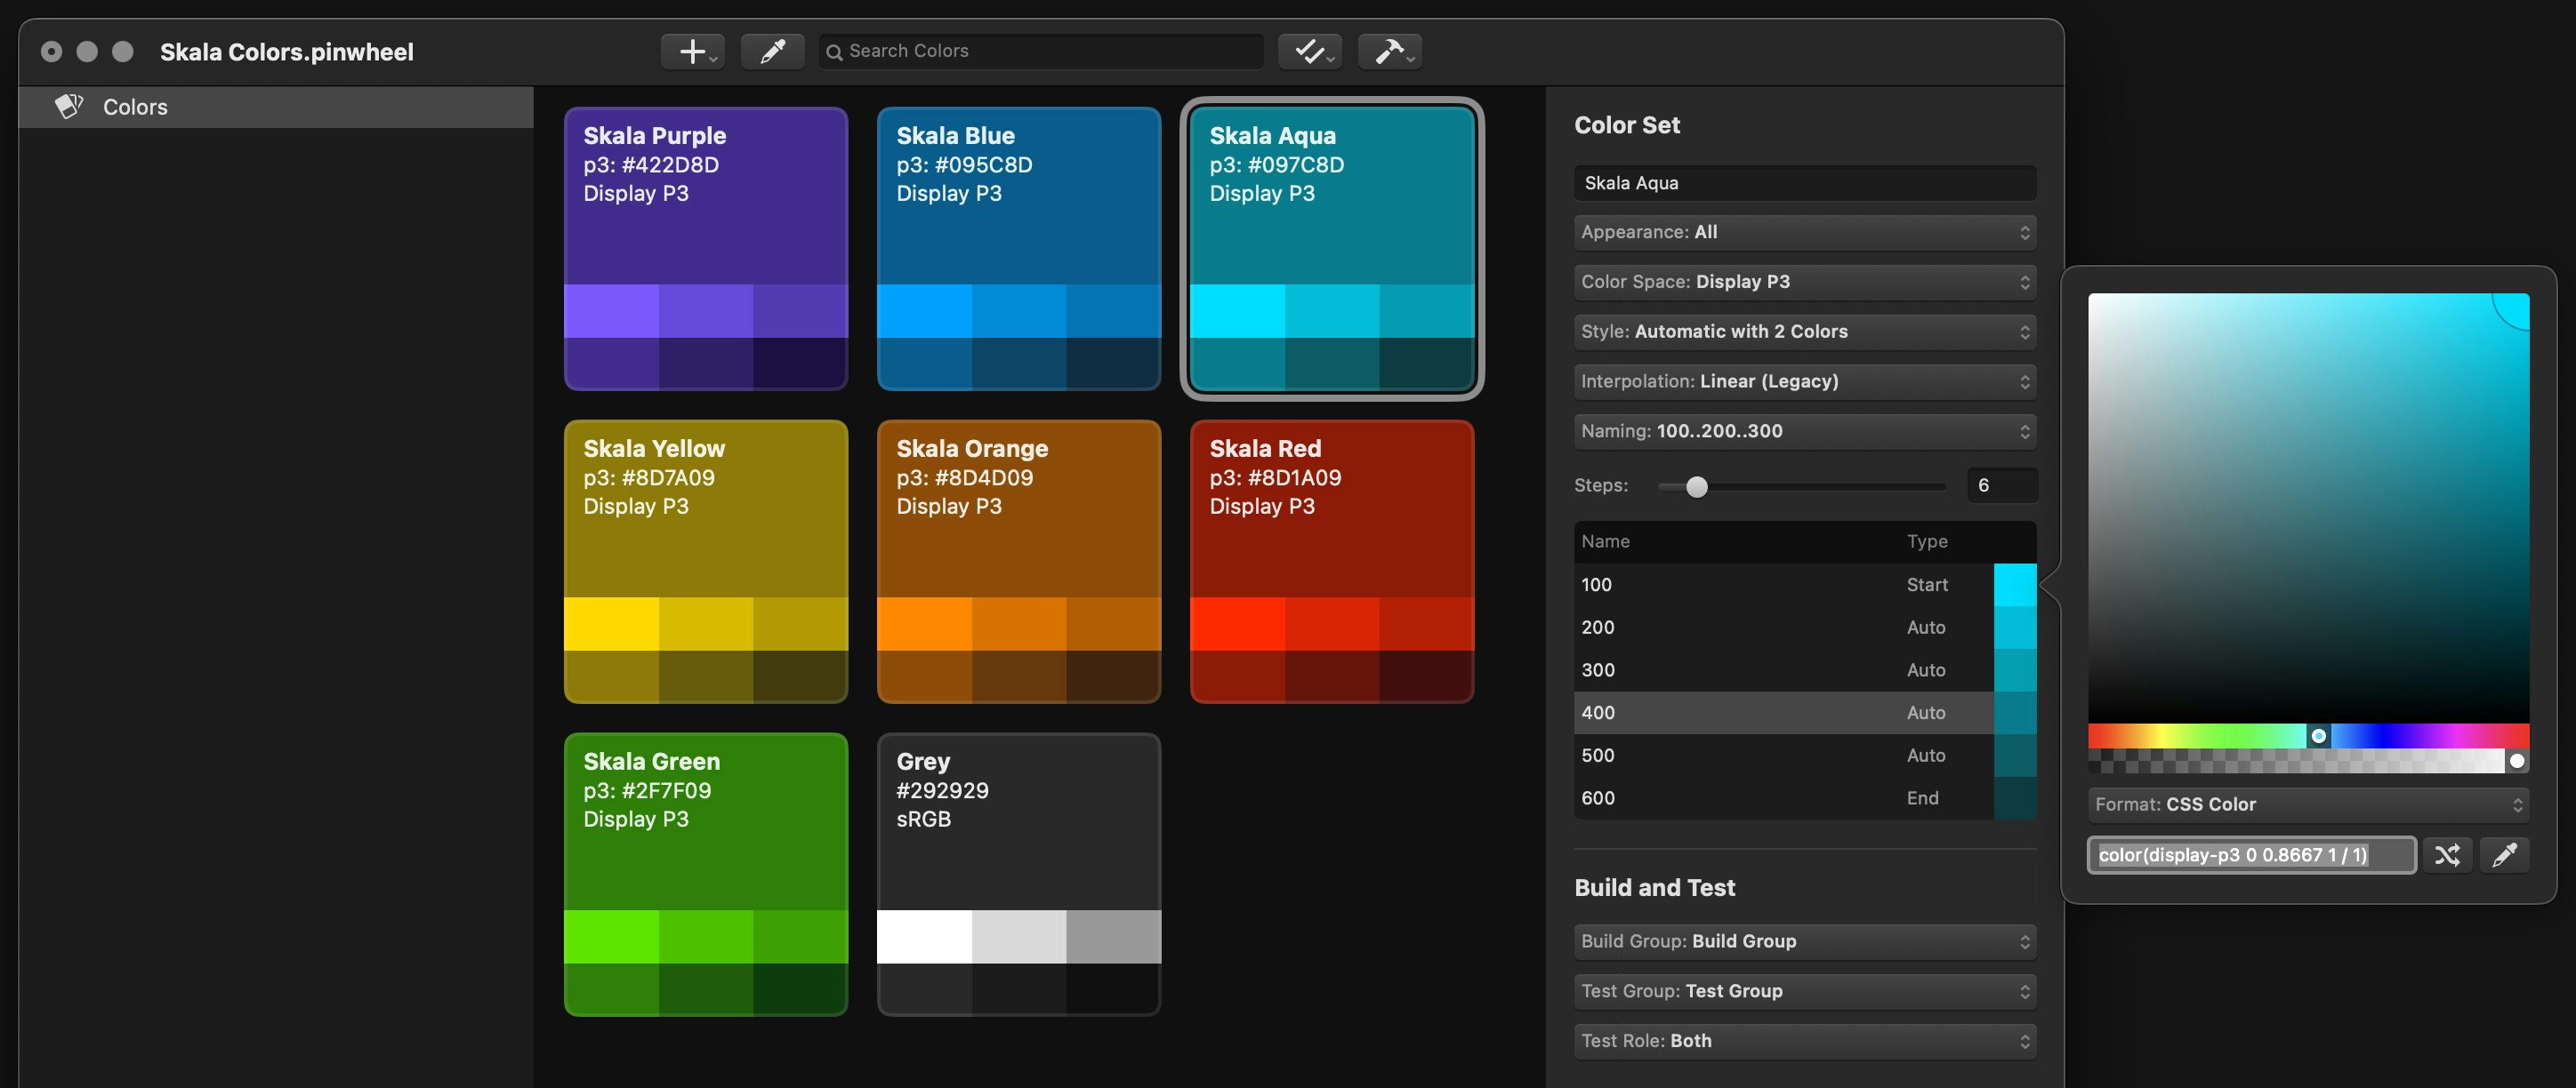Click the search magnifier icon

(833, 52)
